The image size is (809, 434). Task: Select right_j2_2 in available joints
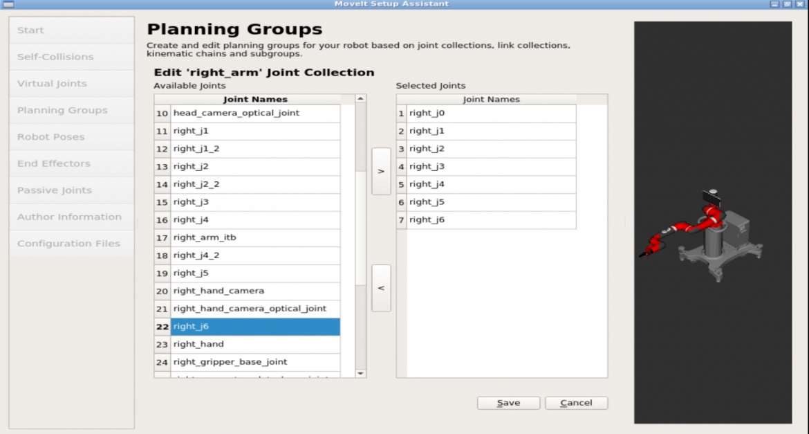(255, 184)
